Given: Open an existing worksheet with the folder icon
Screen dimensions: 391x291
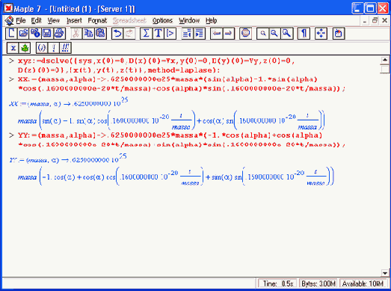Looking at the screenshot, I should (23, 34).
